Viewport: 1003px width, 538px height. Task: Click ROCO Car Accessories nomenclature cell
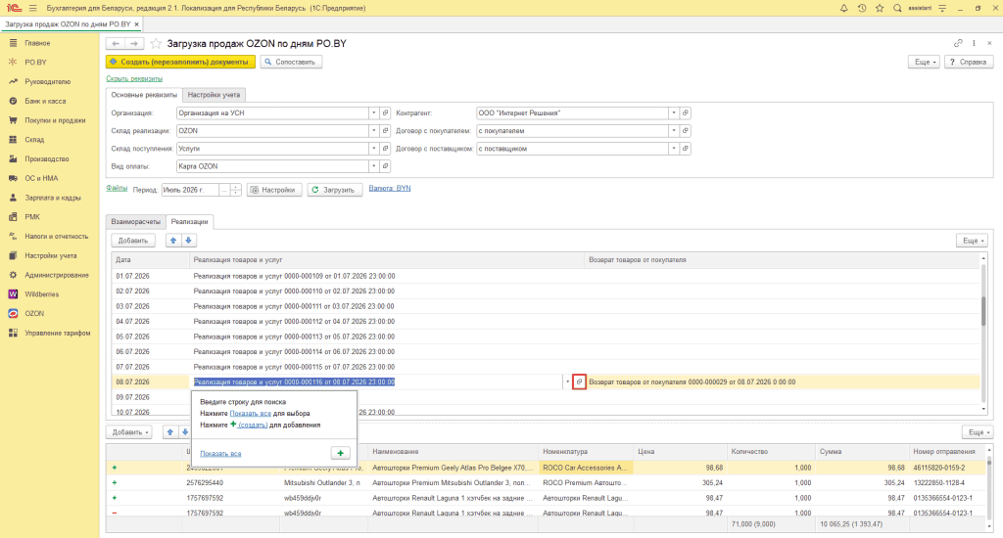coord(586,468)
